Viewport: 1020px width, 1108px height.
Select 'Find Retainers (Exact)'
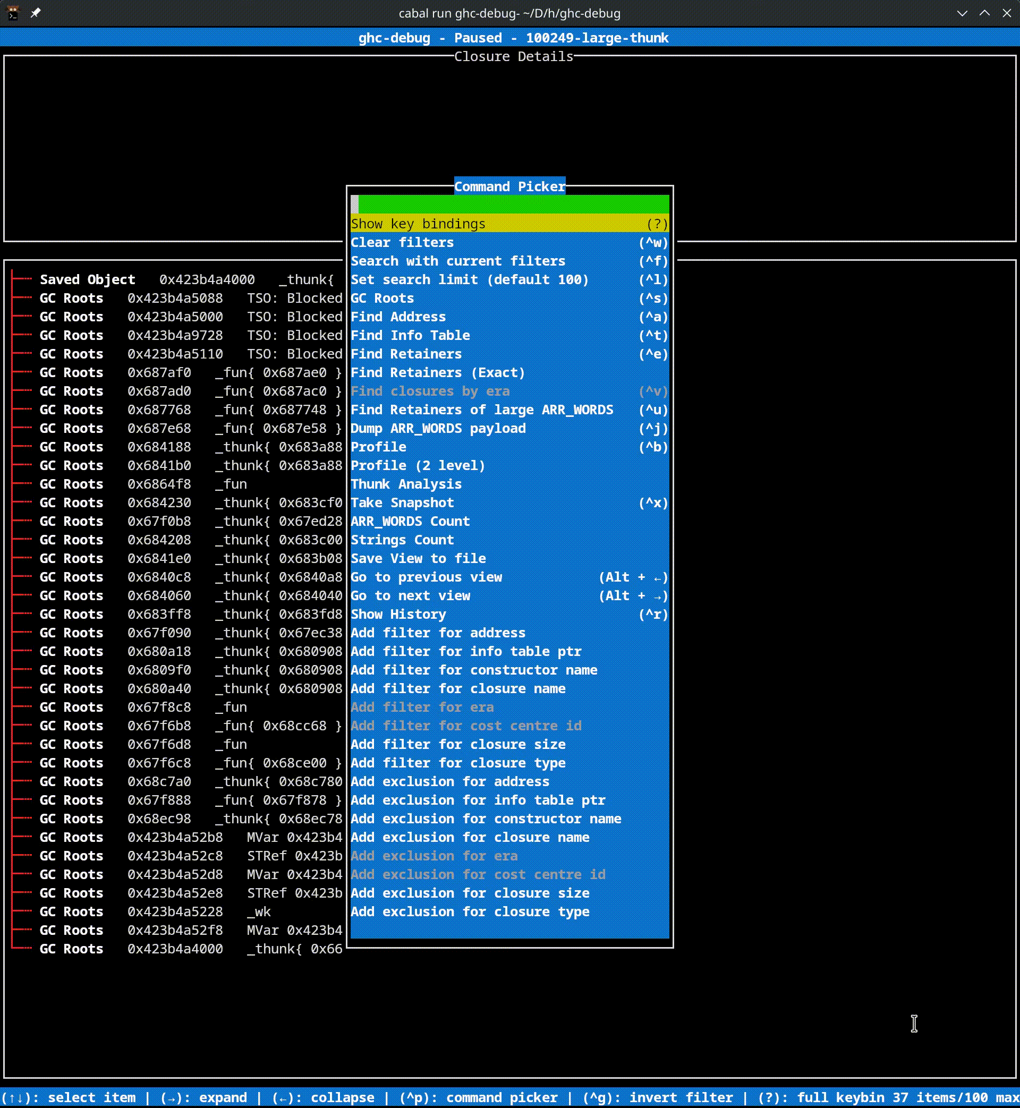pyautogui.click(x=509, y=372)
